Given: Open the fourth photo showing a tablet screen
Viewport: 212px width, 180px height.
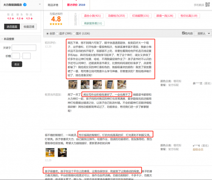Looking at the screenshot, I should [109, 84].
